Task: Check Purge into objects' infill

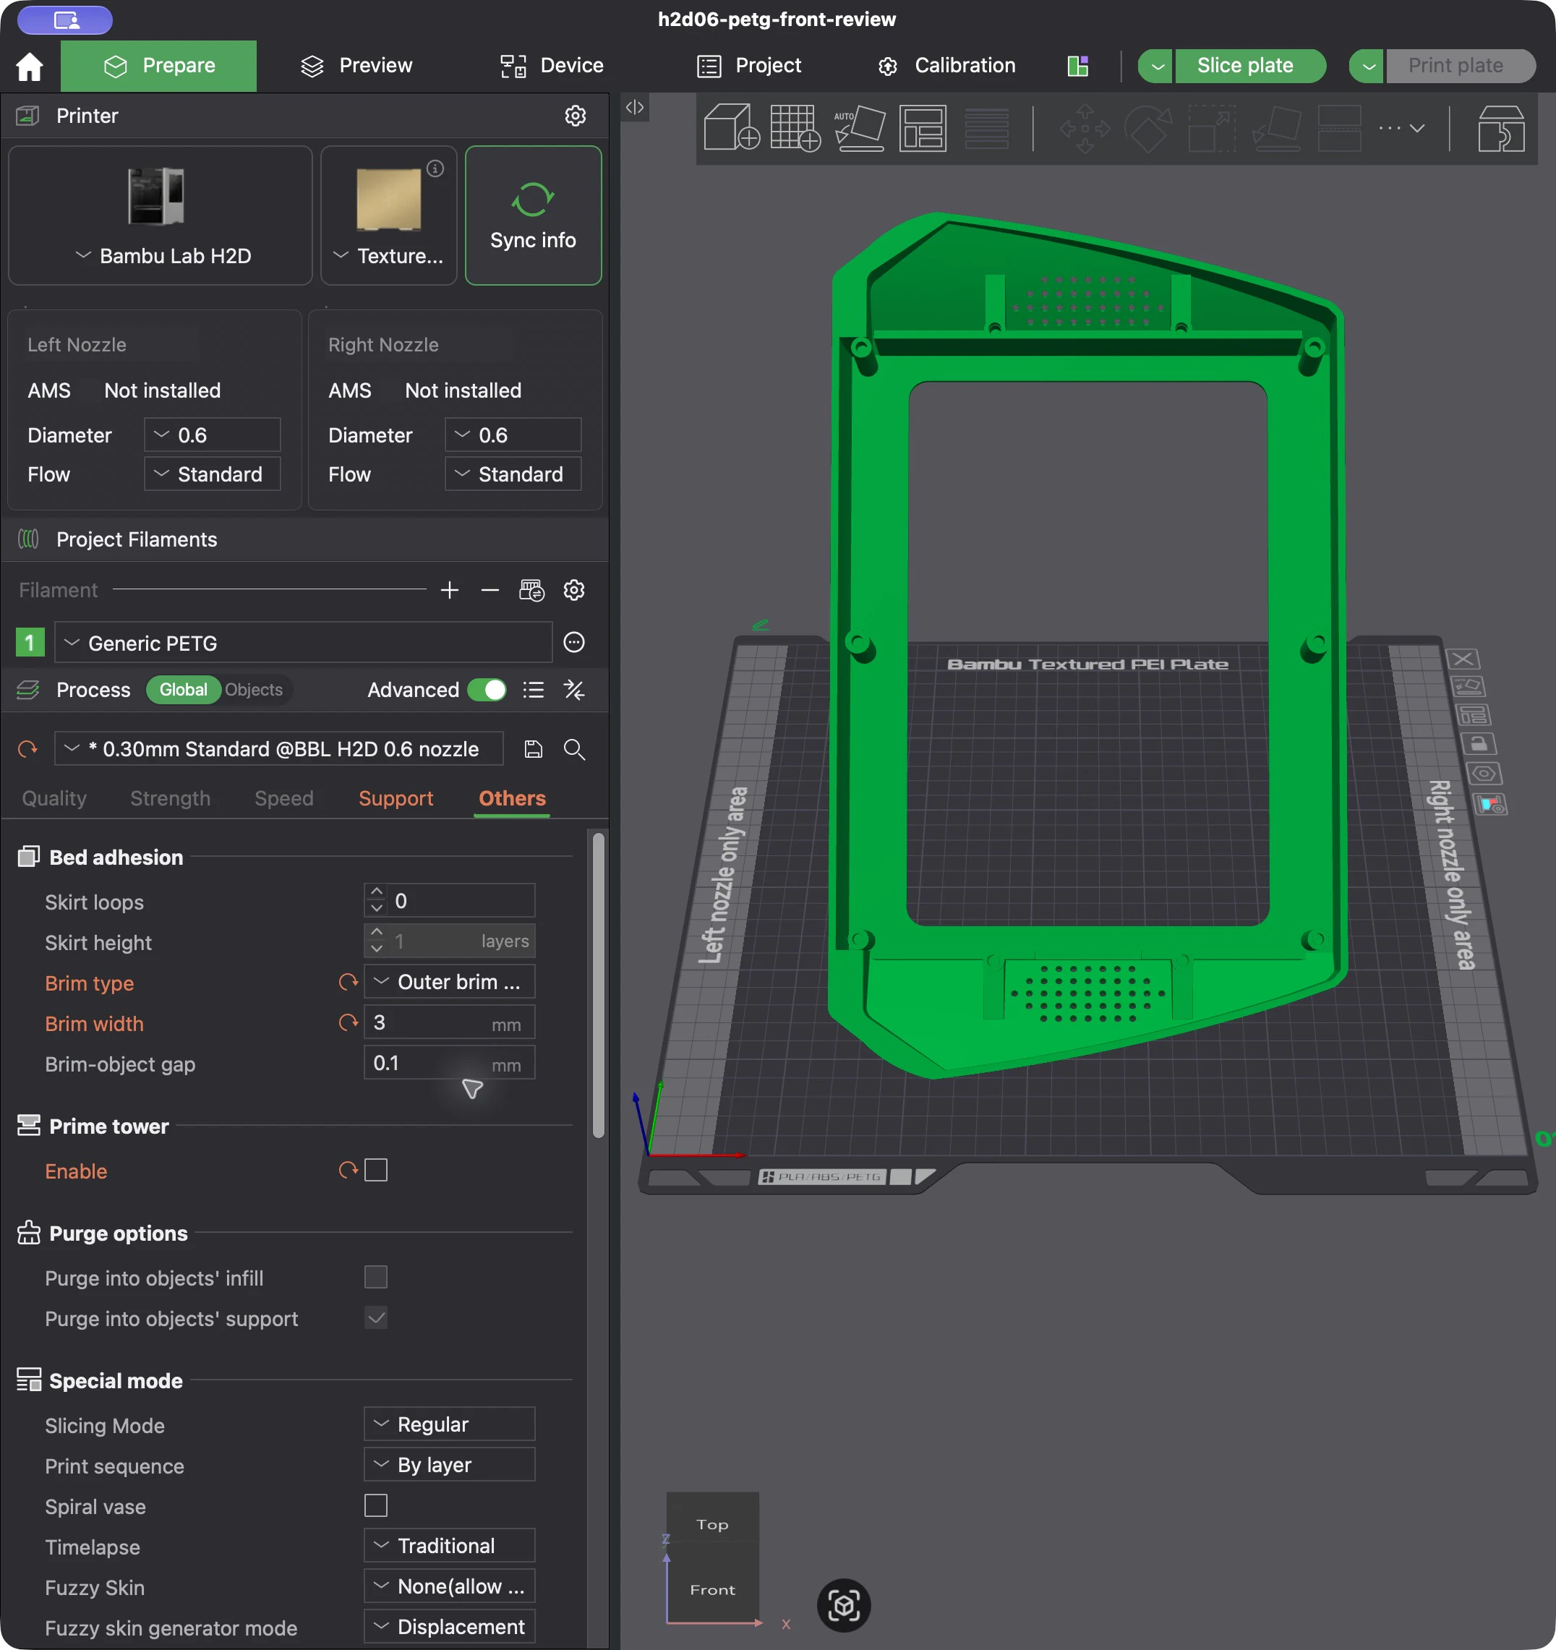Action: click(x=376, y=1278)
